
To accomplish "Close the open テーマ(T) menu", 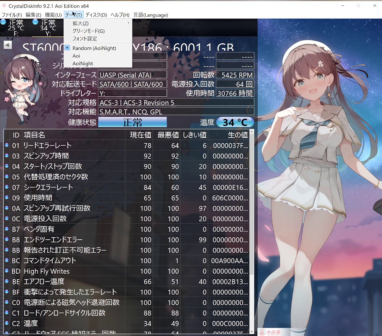I will click(x=74, y=15).
